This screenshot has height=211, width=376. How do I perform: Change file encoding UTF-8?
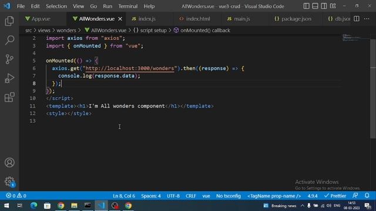tap(173, 196)
